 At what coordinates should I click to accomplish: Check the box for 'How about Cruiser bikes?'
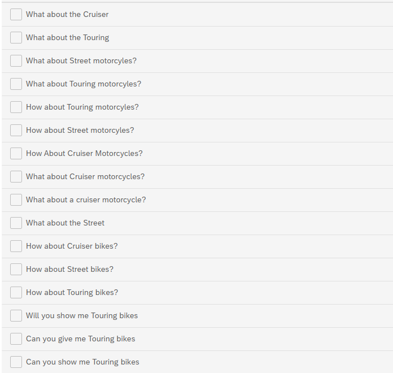pos(16,246)
